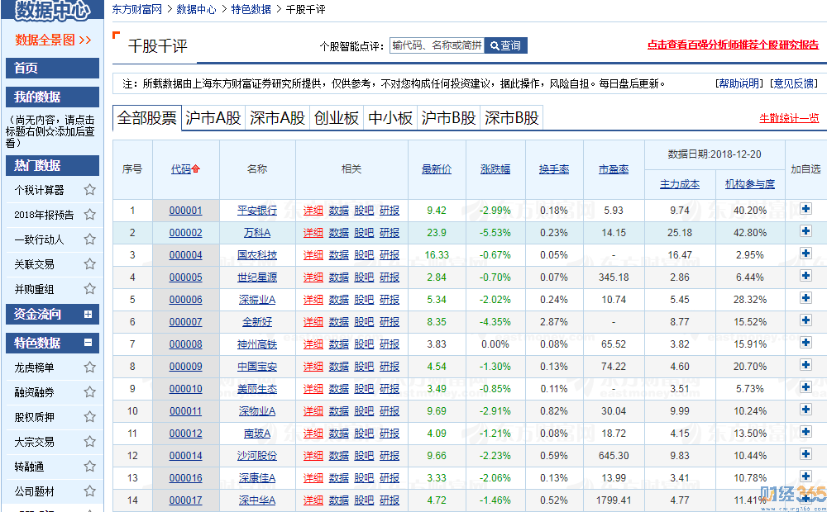
Task: Star the 并购重组 sidebar item
Action: pyautogui.click(x=90, y=289)
